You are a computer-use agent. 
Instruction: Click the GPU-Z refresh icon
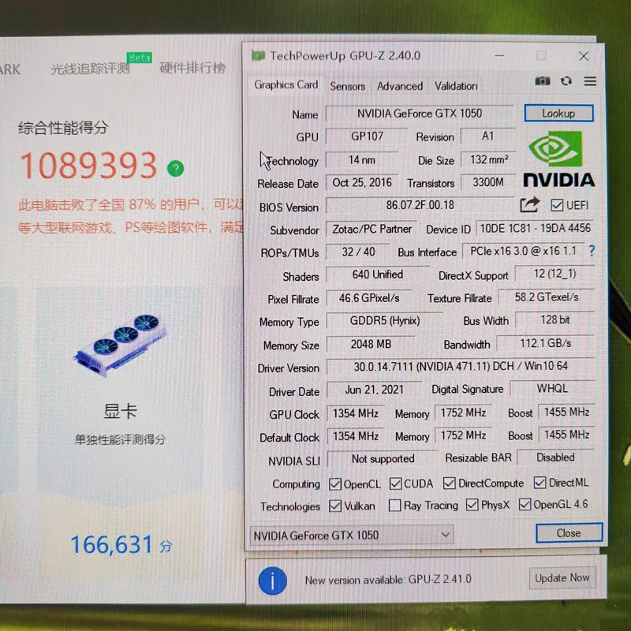click(x=566, y=81)
